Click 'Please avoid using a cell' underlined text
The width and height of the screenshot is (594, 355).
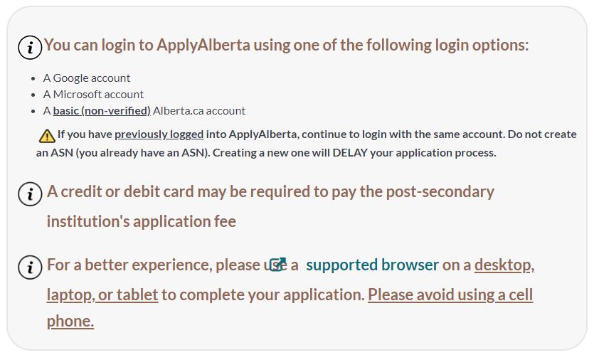point(450,295)
